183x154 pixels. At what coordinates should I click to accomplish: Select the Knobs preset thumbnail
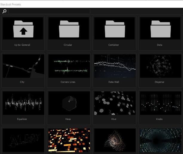161,103
